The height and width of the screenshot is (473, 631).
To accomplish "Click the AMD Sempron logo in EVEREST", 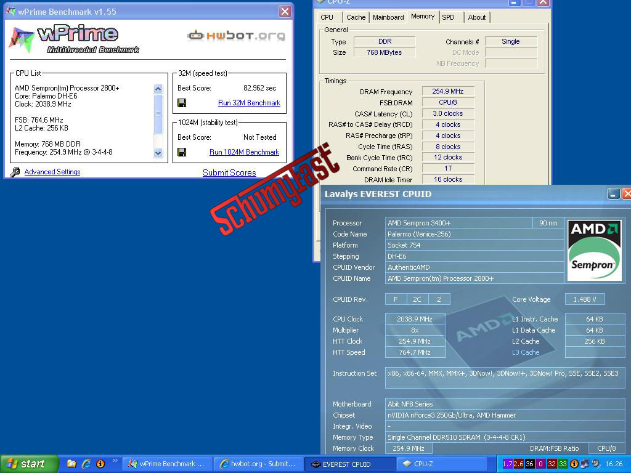I will click(595, 250).
